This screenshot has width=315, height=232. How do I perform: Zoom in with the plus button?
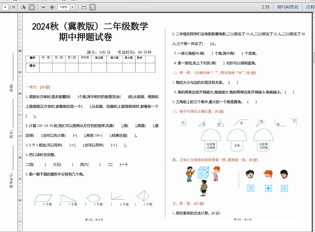(52, 7)
